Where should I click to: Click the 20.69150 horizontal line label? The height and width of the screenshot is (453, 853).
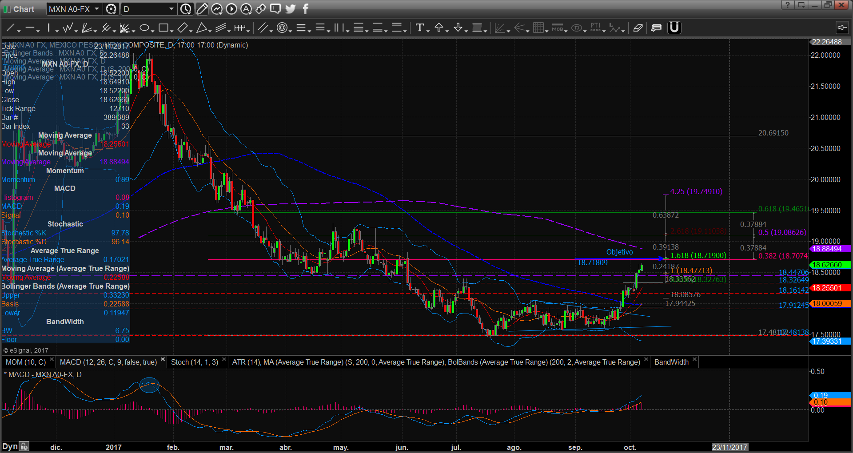(773, 133)
